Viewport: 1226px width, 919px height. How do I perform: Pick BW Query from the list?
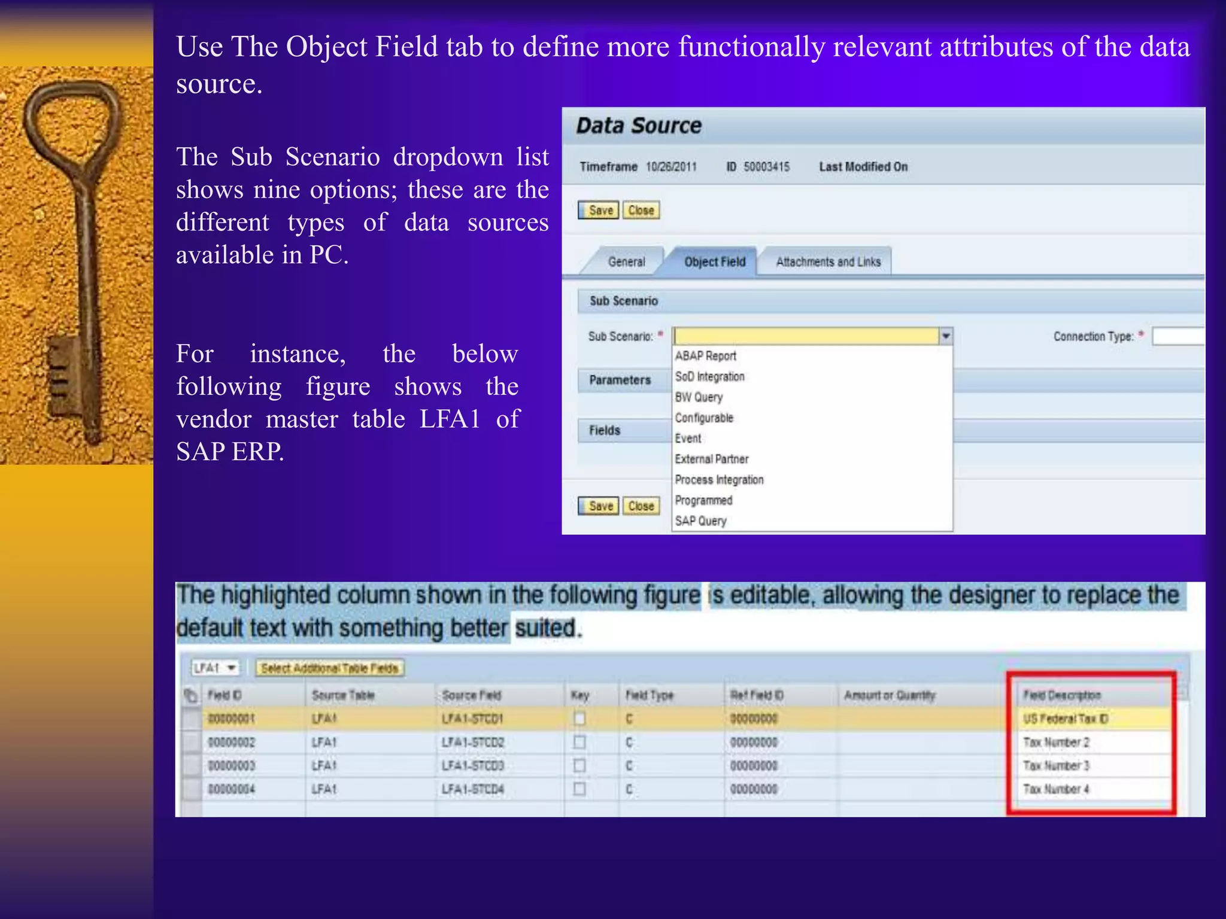tap(699, 397)
